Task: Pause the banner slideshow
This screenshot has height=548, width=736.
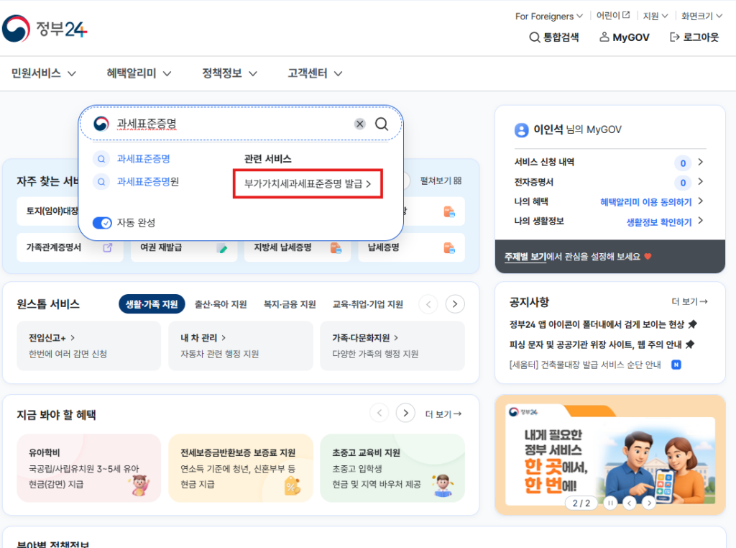Action: (609, 503)
